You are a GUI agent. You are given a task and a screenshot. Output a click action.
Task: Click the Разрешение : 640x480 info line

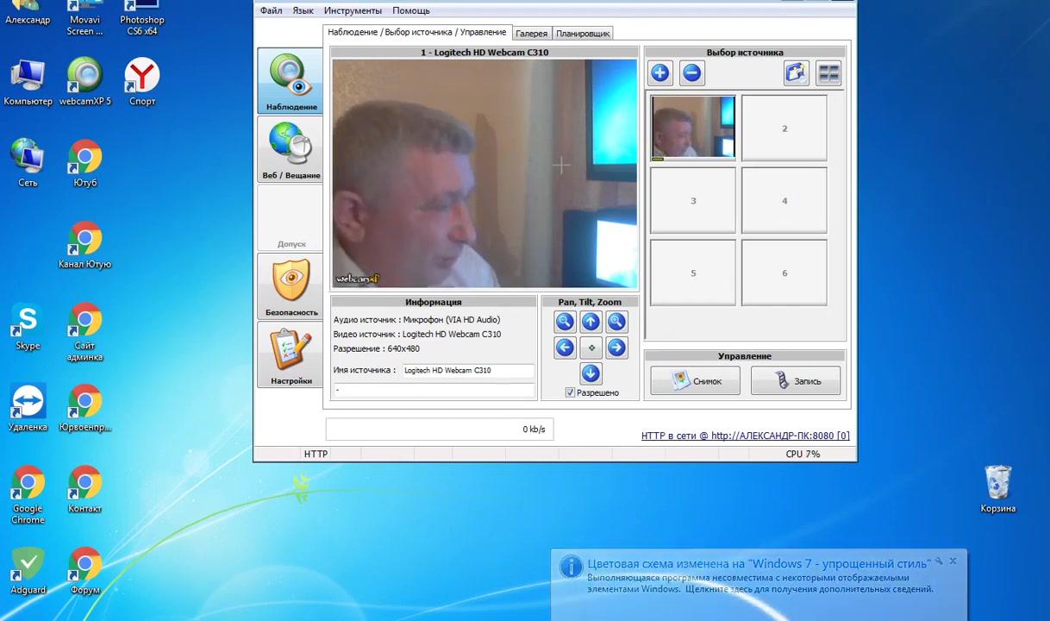coord(377,348)
